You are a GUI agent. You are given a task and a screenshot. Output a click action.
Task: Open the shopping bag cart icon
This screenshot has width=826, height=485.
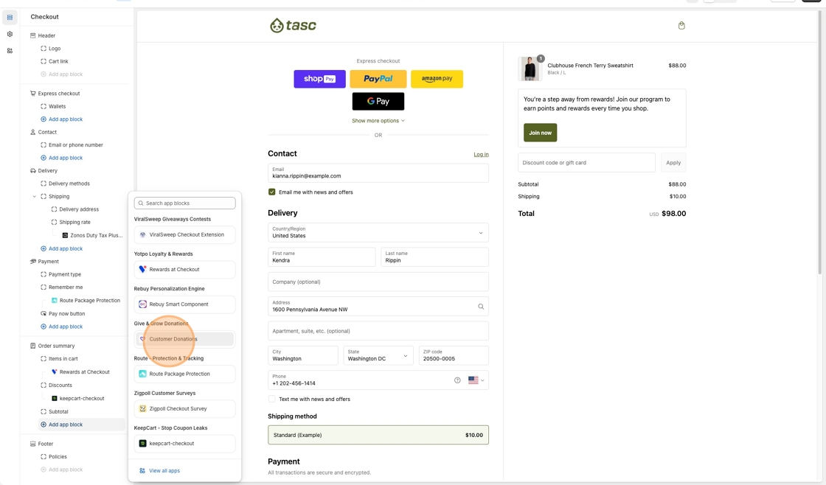pos(681,25)
